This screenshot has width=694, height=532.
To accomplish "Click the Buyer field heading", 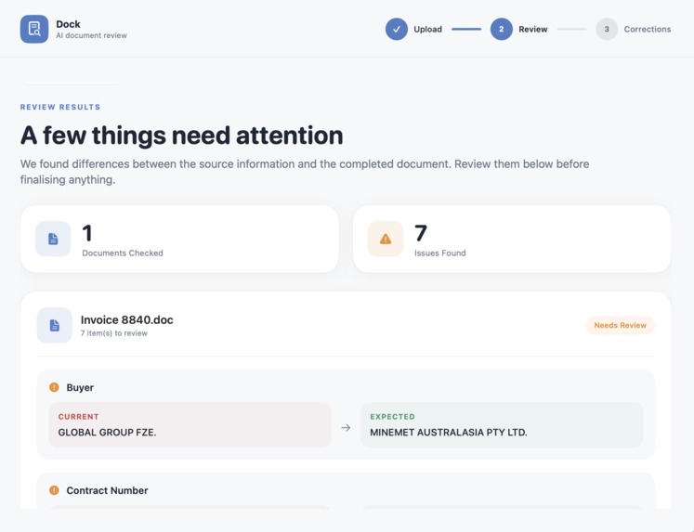I will point(80,387).
